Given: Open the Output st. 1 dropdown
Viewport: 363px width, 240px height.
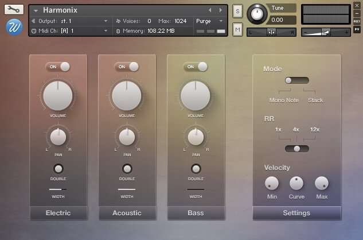Looking at the screenshot, I should (69, 21).
